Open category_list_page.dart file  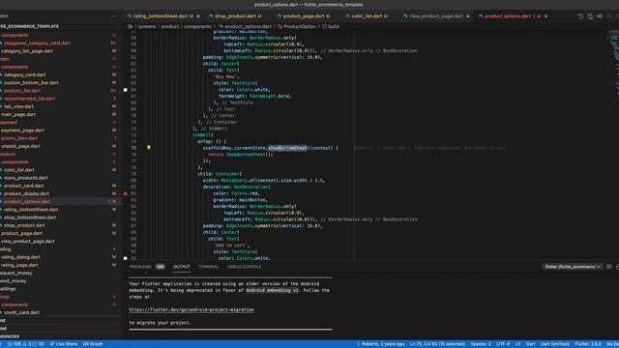tap(27, 51)
